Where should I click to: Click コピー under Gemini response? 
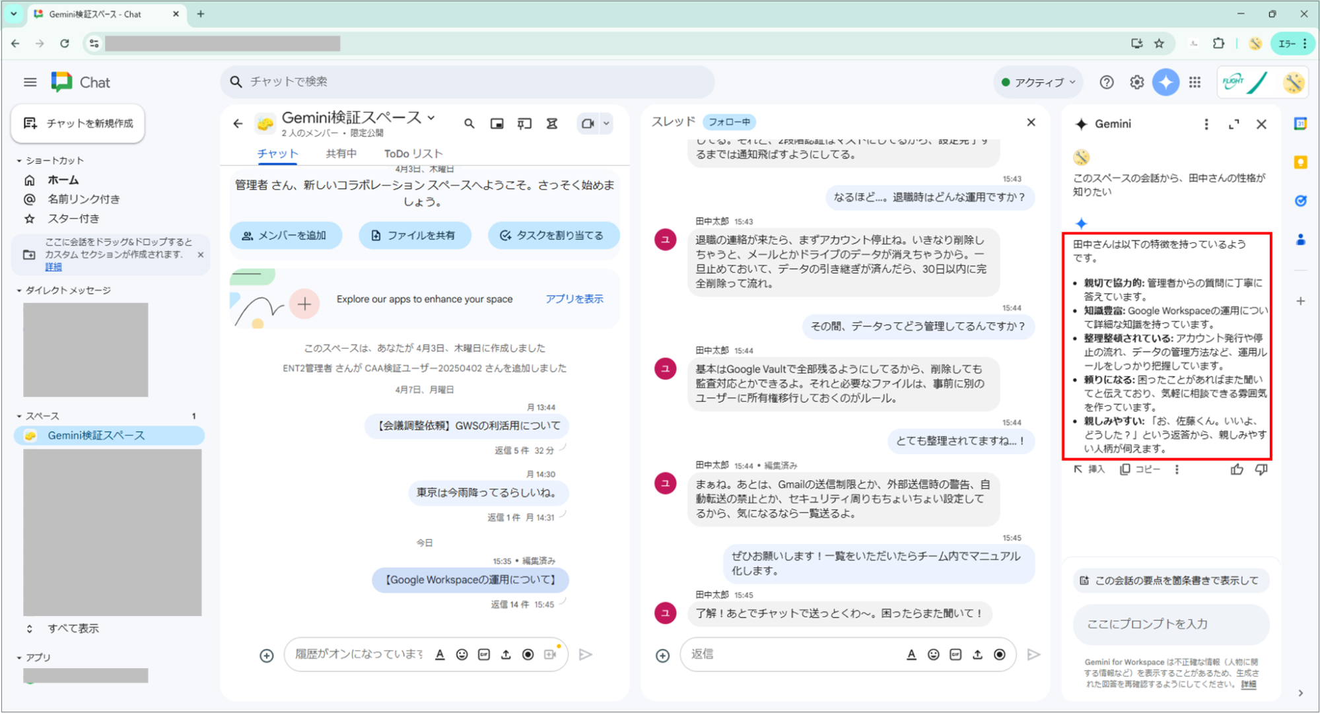click(x=1140, y=469)
